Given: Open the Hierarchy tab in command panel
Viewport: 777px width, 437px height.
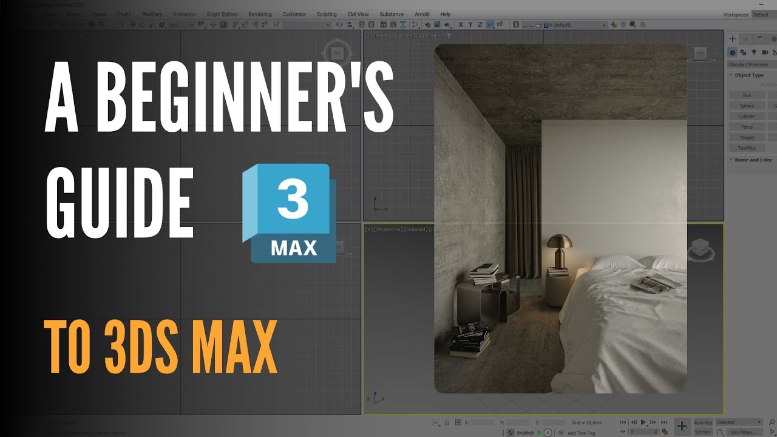Looking at the screenshot, I should point(761,39).
